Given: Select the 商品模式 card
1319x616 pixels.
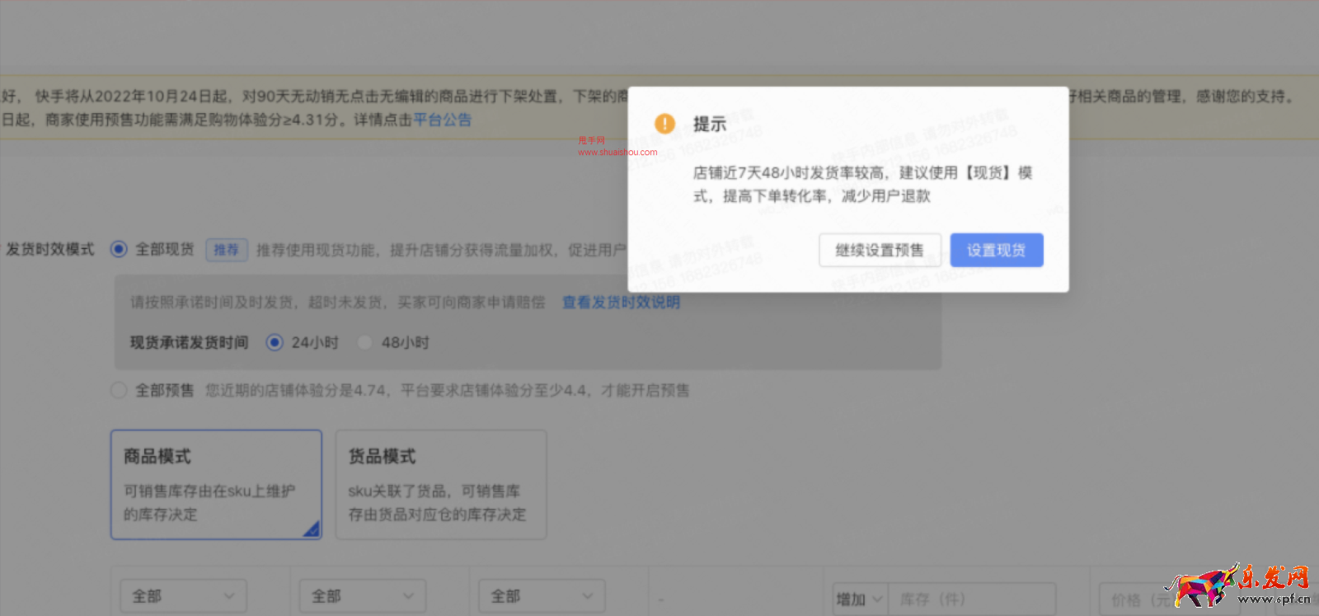Looking at the screenshot, I should pos(216,485).
